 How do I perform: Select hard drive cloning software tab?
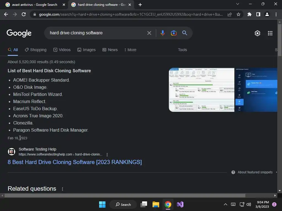[101, 5]
